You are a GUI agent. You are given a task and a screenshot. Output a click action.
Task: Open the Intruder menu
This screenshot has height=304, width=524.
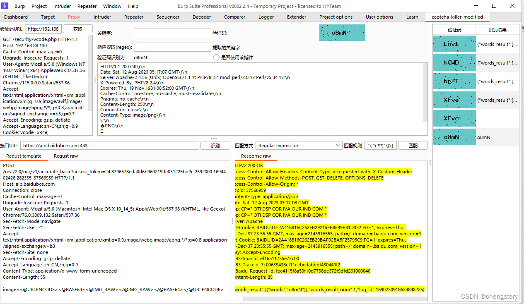(62, 6)
